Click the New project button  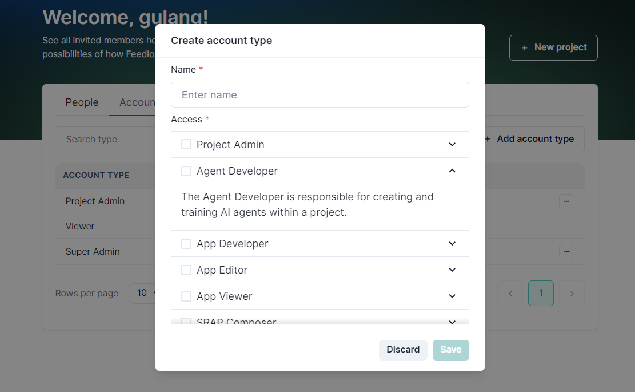point(553,47)
